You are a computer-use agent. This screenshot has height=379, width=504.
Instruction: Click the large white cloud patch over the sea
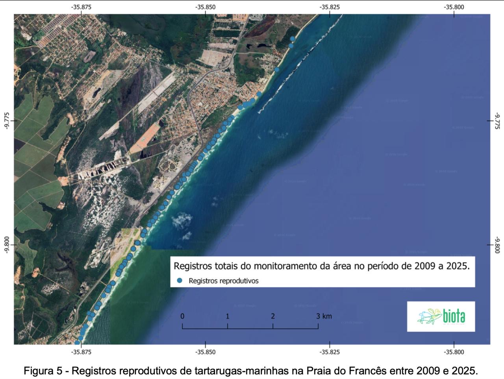182,220
